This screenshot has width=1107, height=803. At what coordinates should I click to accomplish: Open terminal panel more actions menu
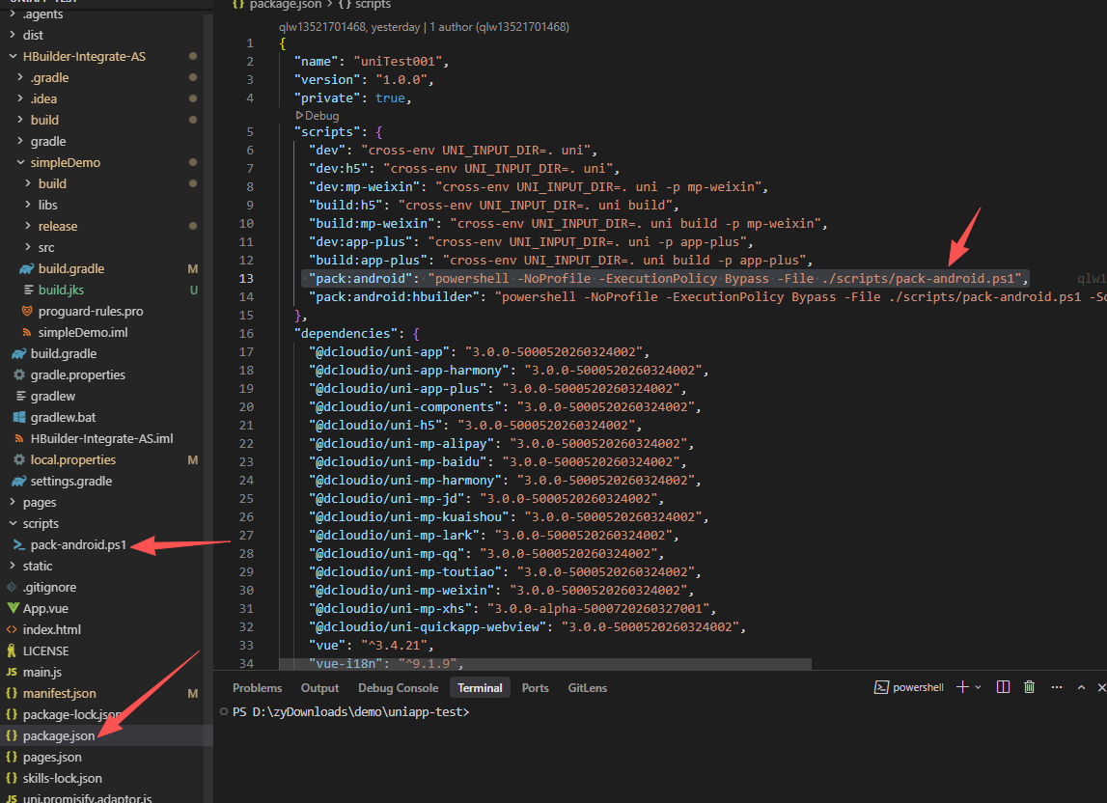click(x=1056, y=687)
